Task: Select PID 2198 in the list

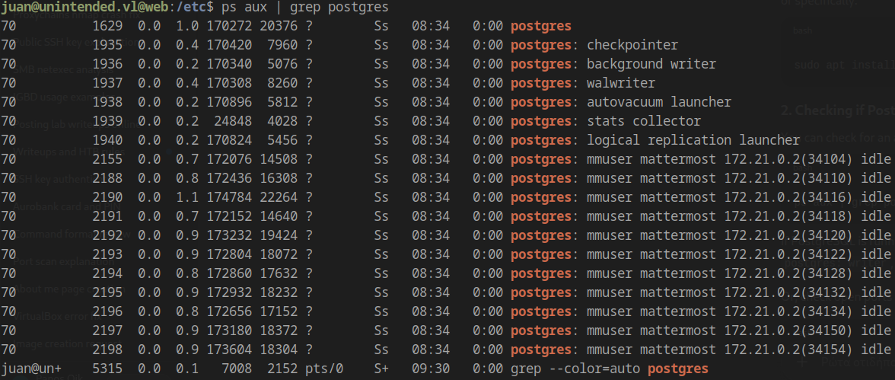Action: coord(107,349)
